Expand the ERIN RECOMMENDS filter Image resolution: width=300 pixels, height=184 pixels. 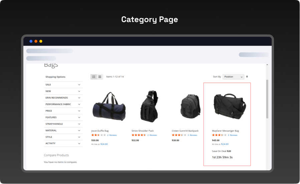pyautogui.click(x=63, y=98)
